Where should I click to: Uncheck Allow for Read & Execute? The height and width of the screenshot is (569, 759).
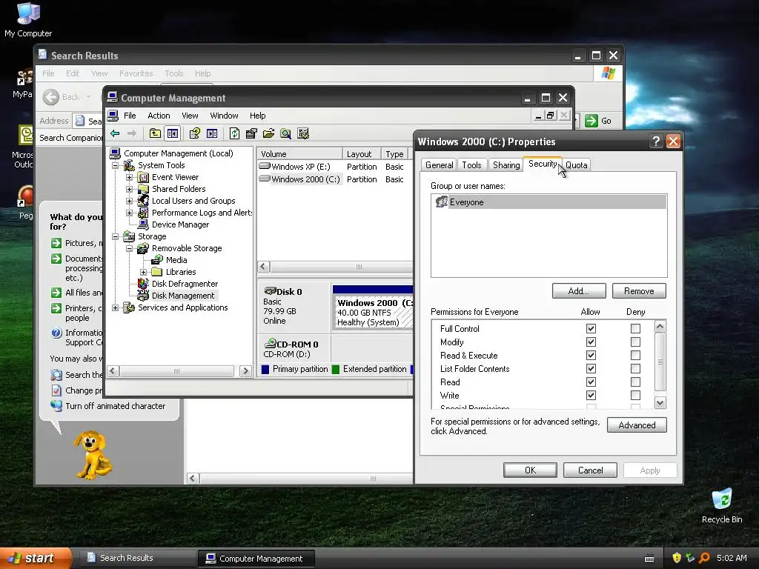coord(591,355)
